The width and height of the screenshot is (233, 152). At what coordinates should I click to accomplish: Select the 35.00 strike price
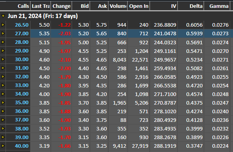pos(22,103)
